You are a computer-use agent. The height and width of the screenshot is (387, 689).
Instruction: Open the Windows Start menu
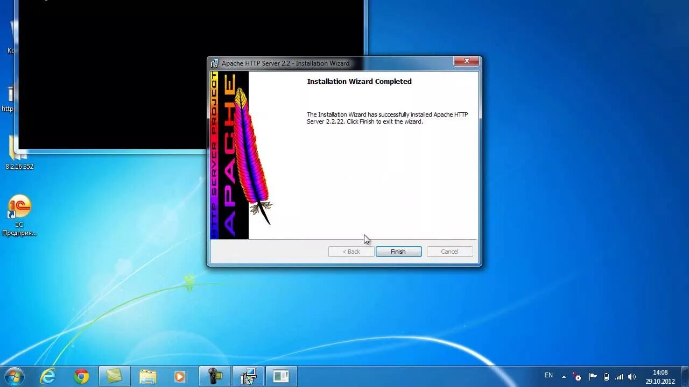(15, 376)
